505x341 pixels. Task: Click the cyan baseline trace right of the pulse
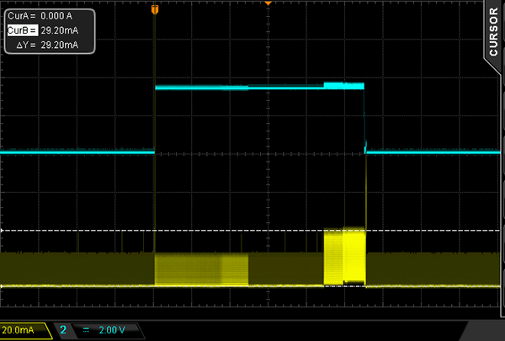tap(433, 152)
